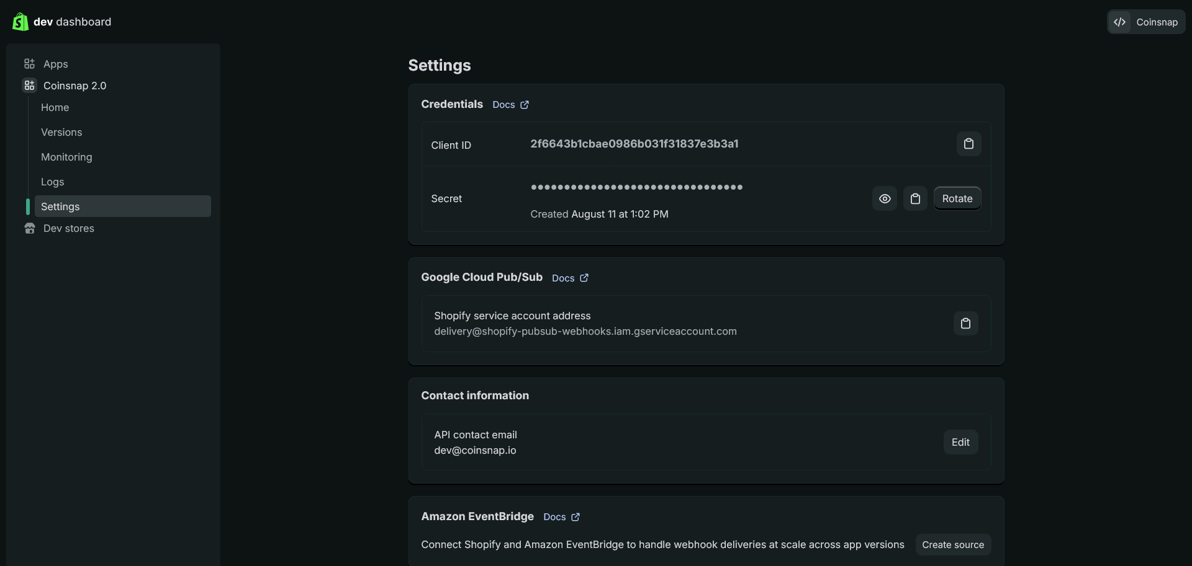Create an Amazon EventBridge source
1192x566 pixels.
click(x=952, y=544)
